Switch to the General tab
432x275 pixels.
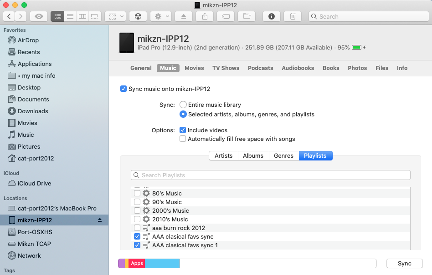141,68
